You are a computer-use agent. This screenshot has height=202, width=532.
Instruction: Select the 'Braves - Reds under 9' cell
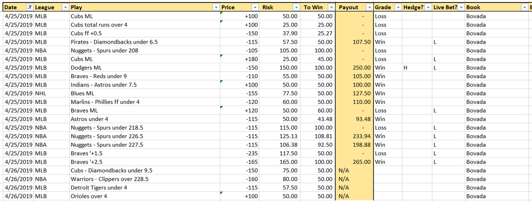[x=145, y=76]
